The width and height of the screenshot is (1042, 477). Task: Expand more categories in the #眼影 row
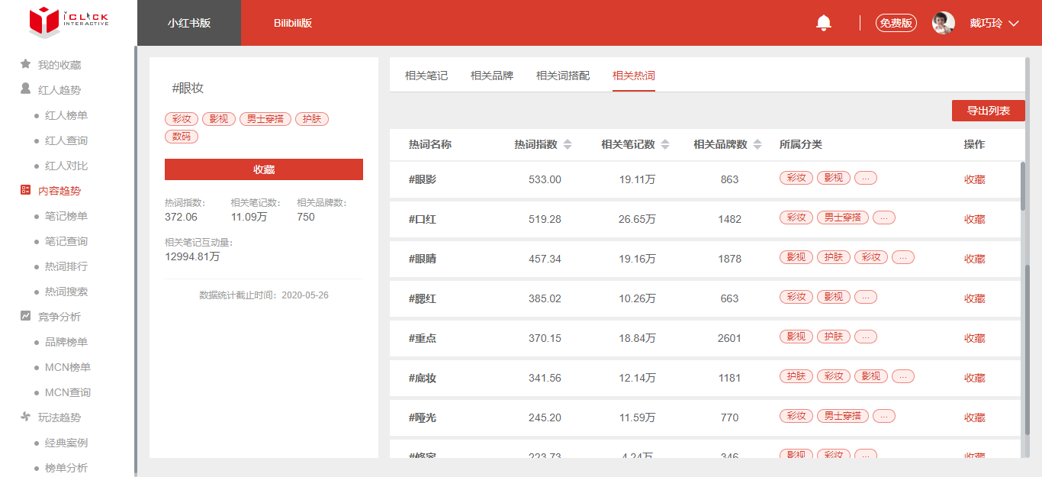point(866,178)
